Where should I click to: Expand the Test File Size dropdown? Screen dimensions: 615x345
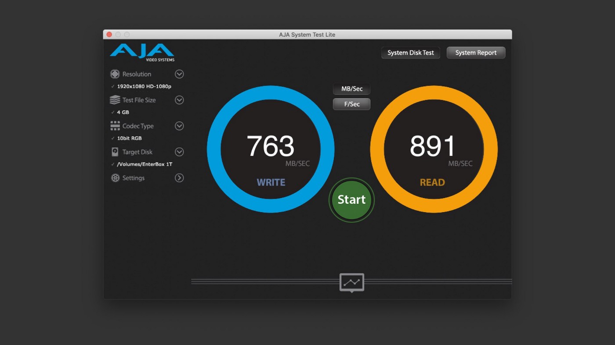[x=179, y=100]
